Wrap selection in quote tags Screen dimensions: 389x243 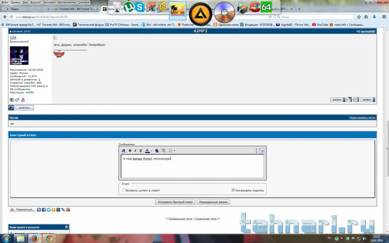163,151
